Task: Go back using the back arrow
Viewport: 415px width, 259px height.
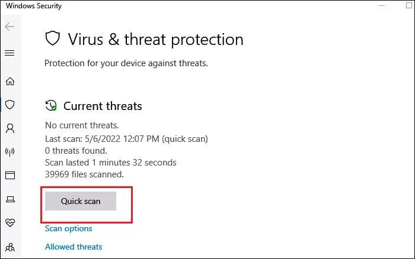Action: (x=9, y=27)
